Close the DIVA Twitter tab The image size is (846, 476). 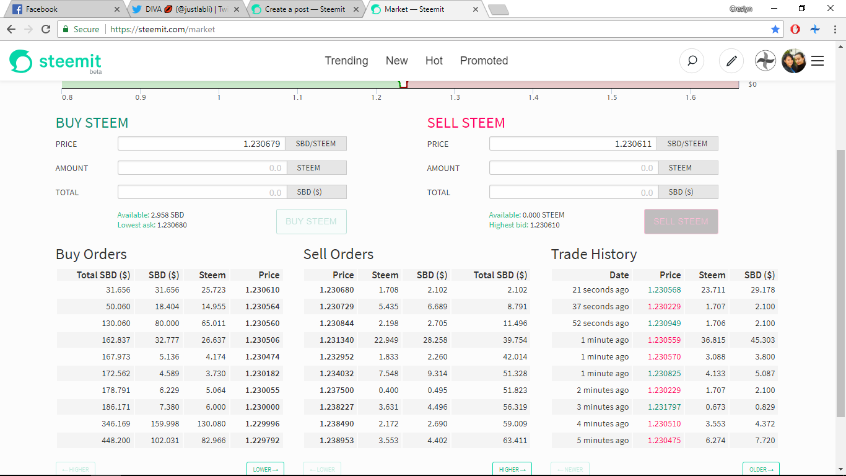[x=237, y=9]
